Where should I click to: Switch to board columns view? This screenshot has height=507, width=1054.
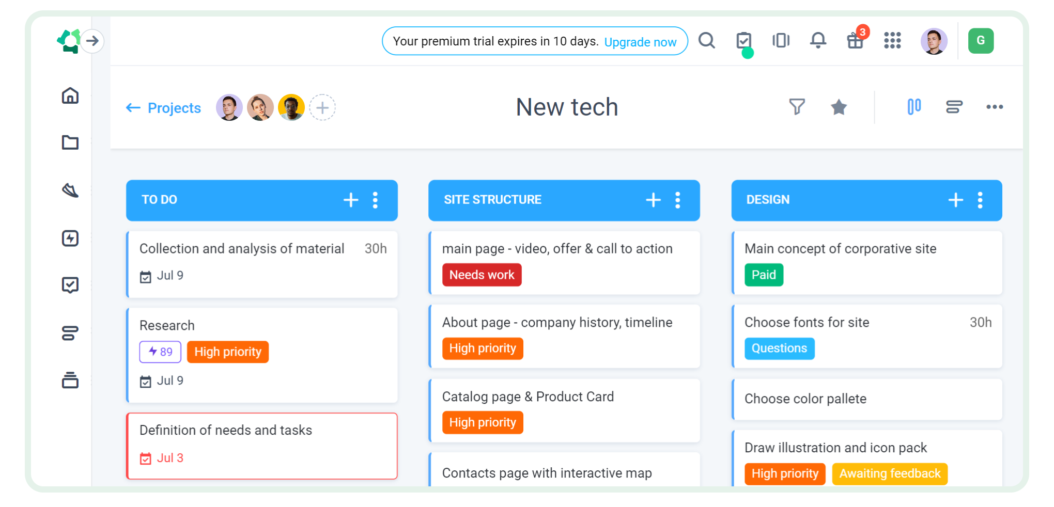914,107
